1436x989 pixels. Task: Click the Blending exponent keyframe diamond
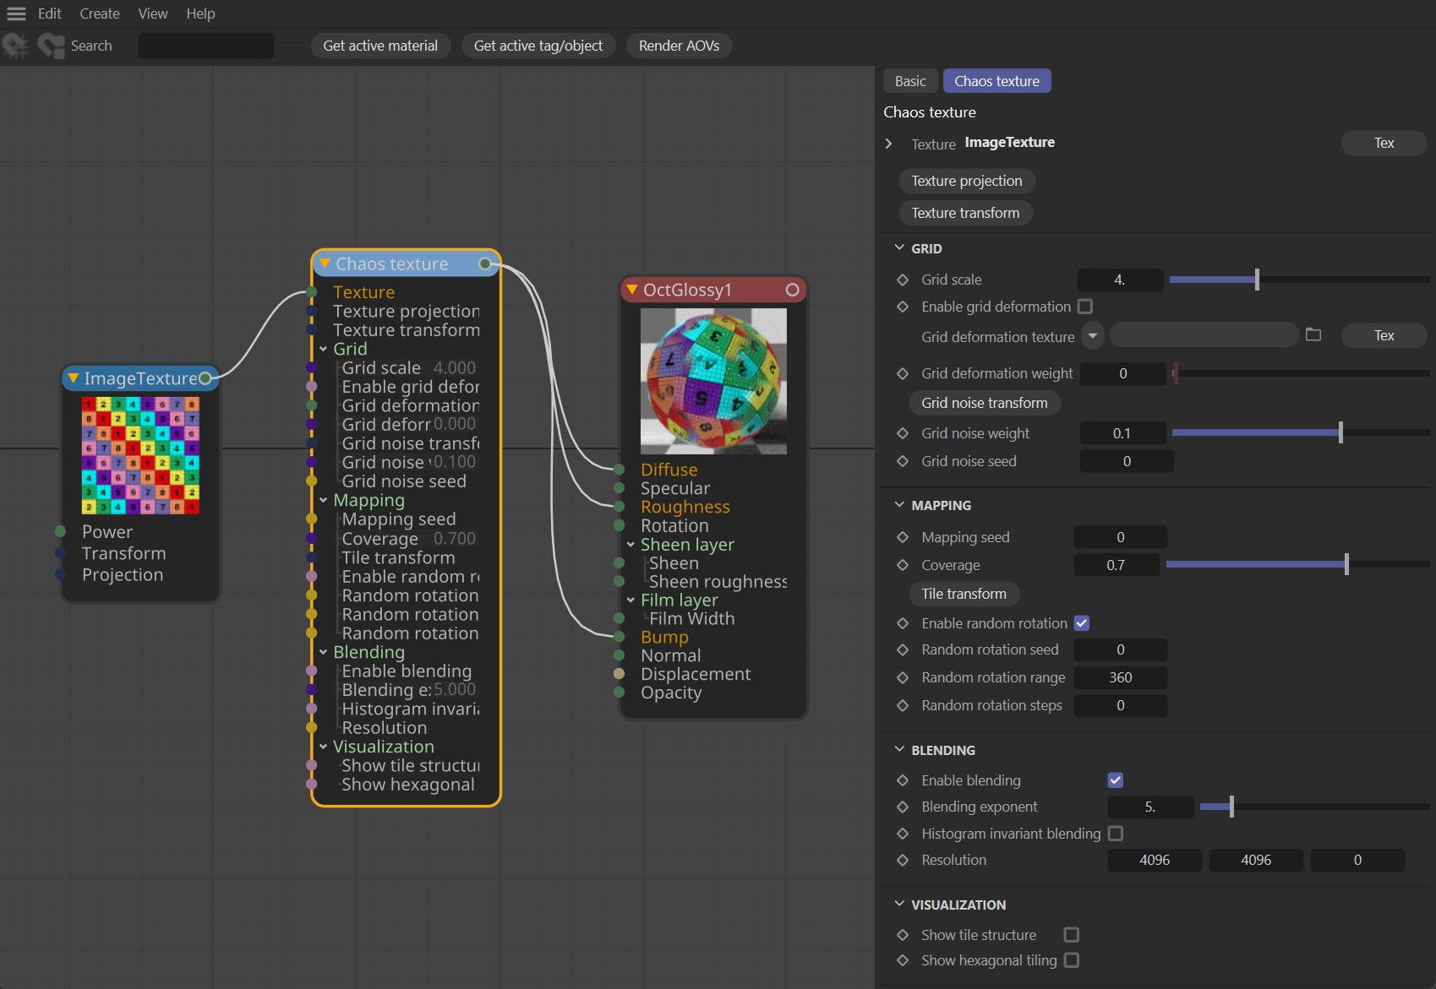pos(903,807)
